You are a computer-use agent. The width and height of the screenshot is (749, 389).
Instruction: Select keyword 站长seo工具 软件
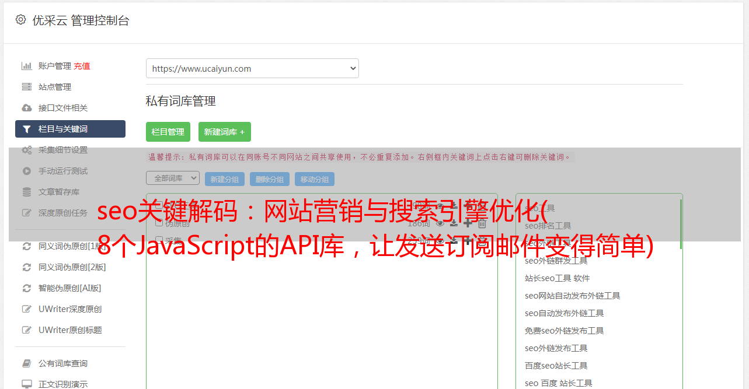(x=557, y=278)
